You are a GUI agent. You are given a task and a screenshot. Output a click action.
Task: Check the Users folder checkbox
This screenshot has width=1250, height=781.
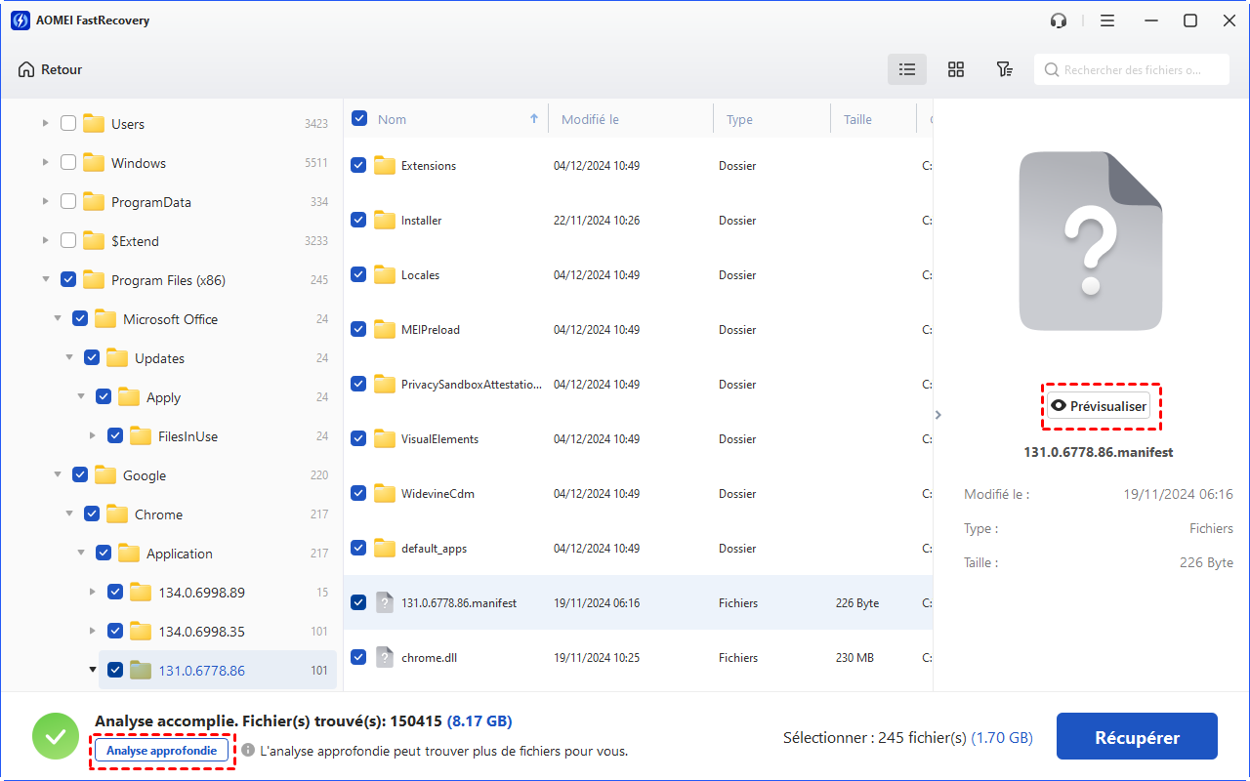point(68,124)
